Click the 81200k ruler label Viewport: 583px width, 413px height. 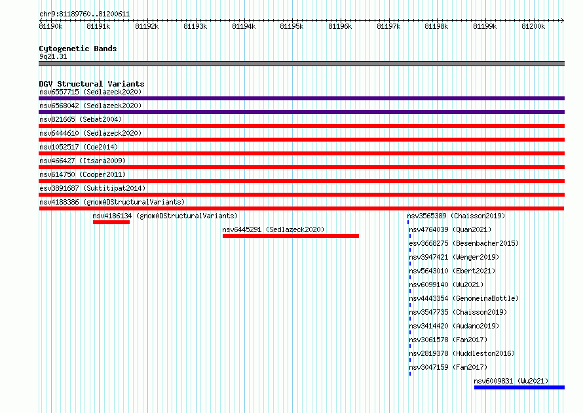[x=533, y=26]
